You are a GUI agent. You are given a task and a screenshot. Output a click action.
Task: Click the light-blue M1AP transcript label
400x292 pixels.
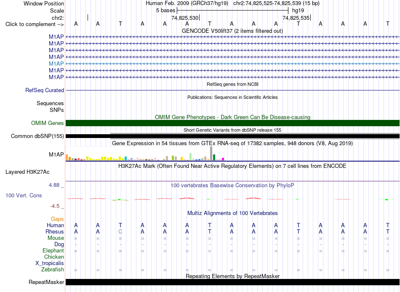coord(56,64)
